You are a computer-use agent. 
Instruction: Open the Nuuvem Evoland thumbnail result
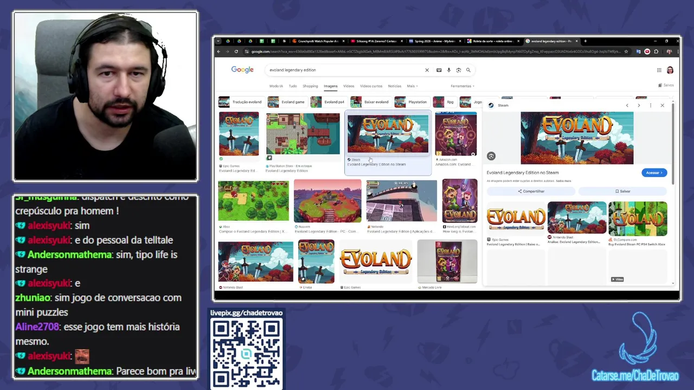[x=327, y=201]
